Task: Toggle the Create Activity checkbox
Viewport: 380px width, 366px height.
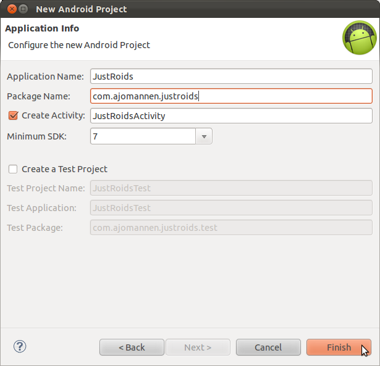Action: 13,115
